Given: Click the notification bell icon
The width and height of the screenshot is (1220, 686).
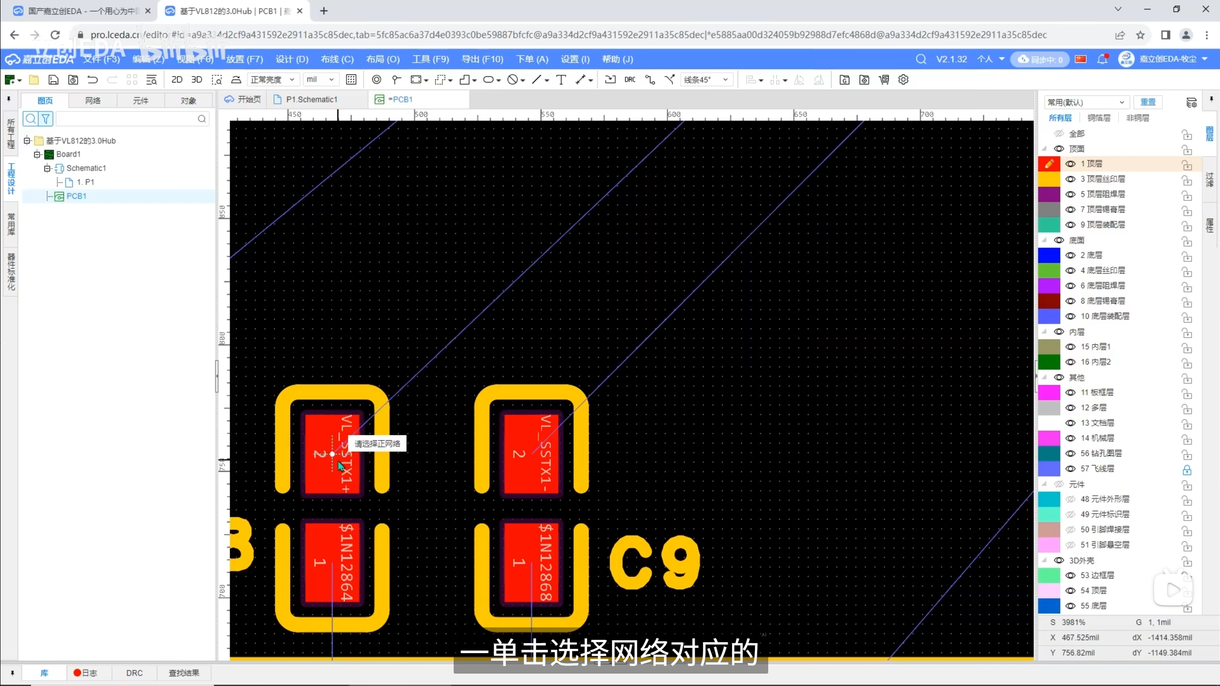Looking at the screenshot, I should 1102,59.
